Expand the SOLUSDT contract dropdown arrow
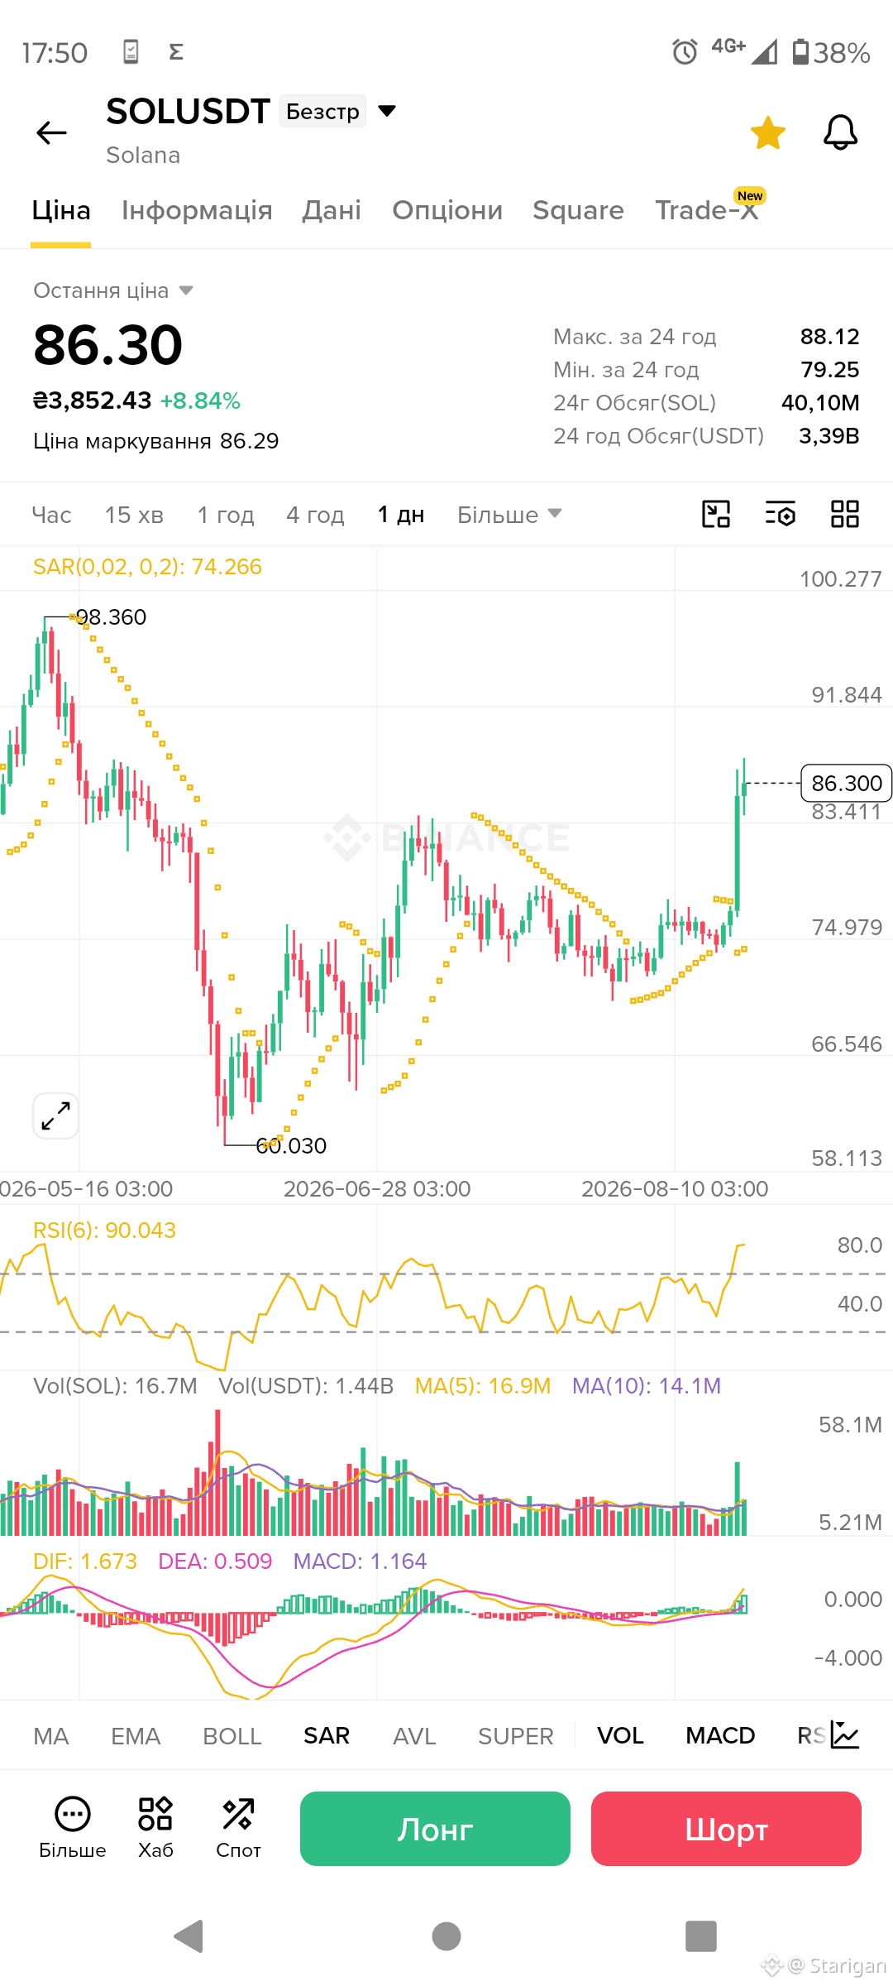Viewport: 893px width, 1986px height. [387, 111]
